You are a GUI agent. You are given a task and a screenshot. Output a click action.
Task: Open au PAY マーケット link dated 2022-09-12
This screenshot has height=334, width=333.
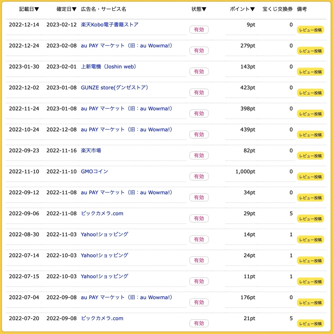point(126,192)
